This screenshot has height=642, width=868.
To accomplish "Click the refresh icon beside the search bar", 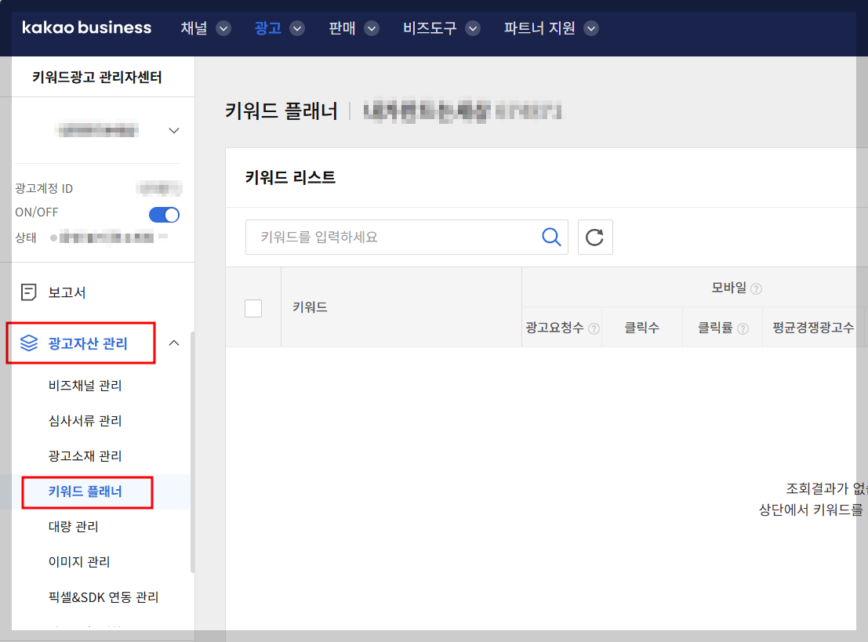I will (x=595, y=238).
